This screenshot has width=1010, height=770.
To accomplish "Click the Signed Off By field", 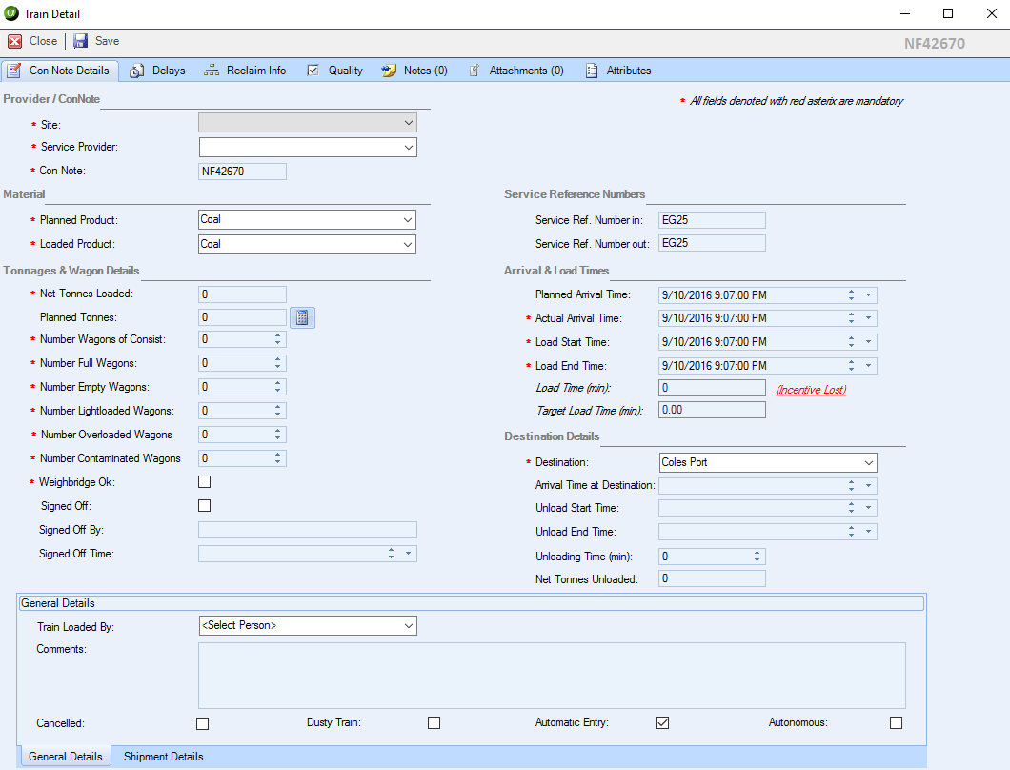I will [308, 530].
